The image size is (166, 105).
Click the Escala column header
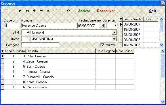[9, 51]
